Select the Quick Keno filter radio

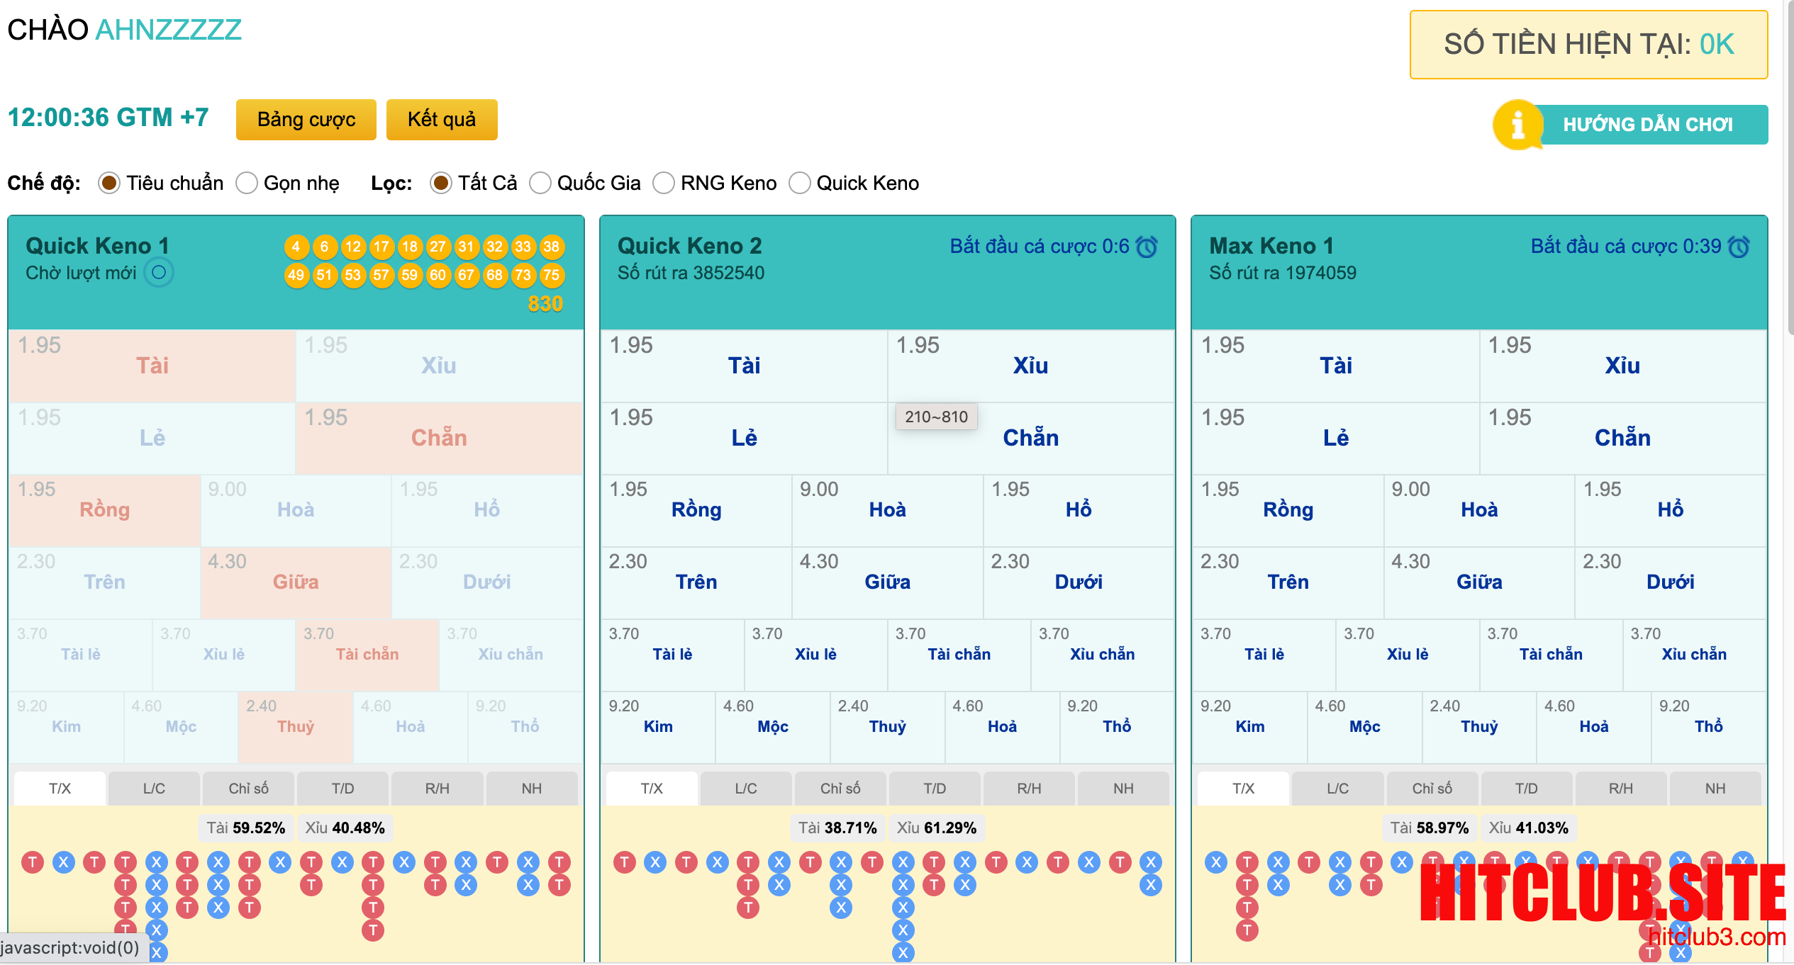pyautogui.click(x=800, y=184)
